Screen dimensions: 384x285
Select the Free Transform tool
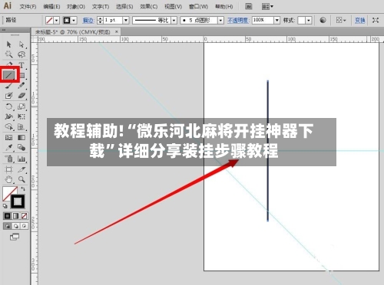point(22,116)
